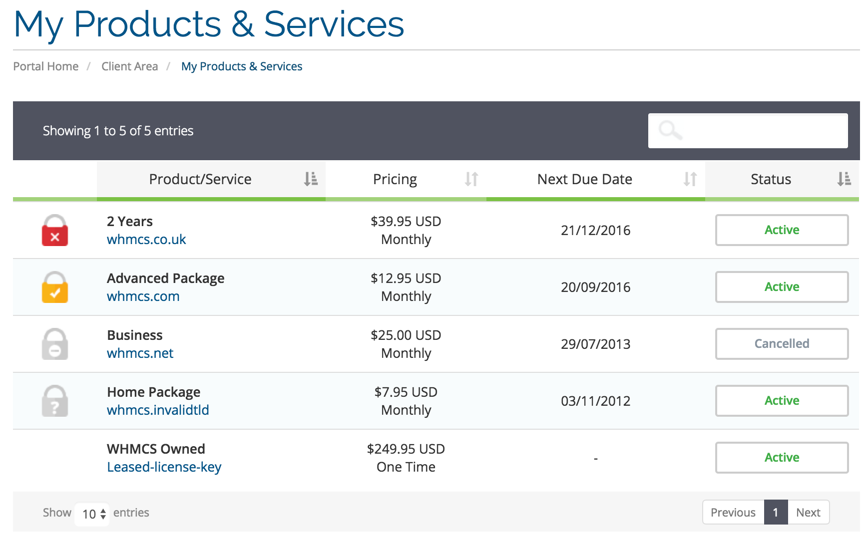The height and width of the screenshot is (544, 868).
Task: Go to the Next page
Action: pos(808,513)
